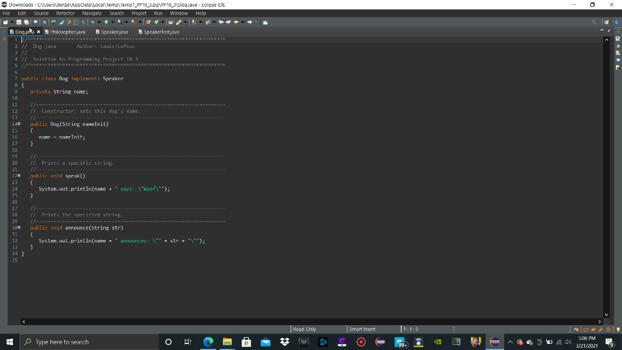This screenshot has height=350, width=622.
Task: Click the Save All toolbar icon
Action: tap(26, 22)
